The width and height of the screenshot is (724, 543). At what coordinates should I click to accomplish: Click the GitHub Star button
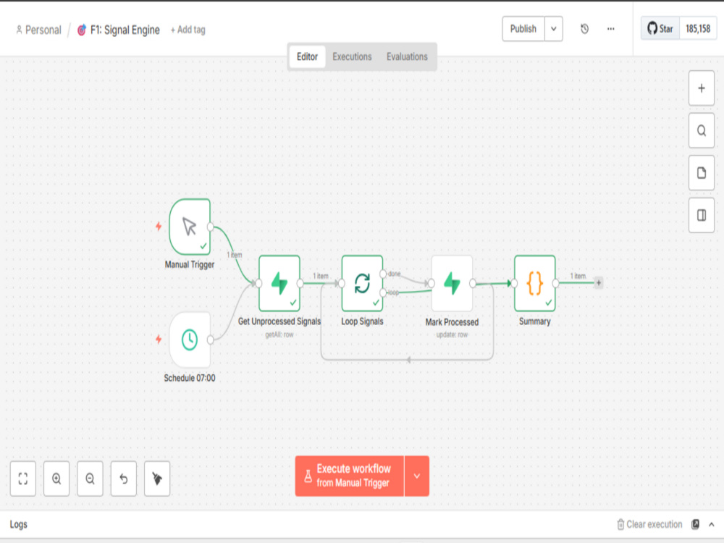tap(660, 29)
